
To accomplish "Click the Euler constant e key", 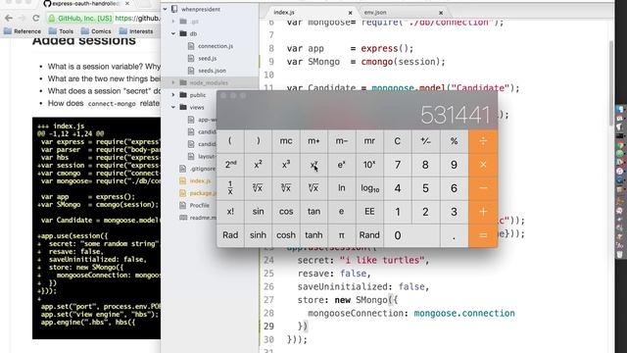I will click(x=342, y=212).
